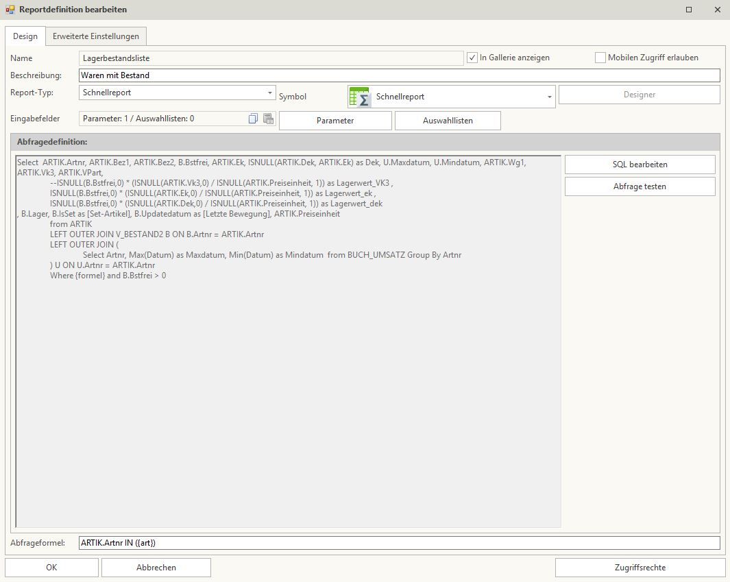The image size is (730, 582).
Task: Confirm with the OK button
Action: point(51,568)
